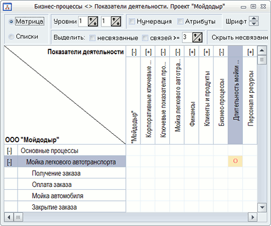This screenshot has width=271, height=226.
Task: Select the Бизнес-процессы column header
Action: point(221,102)
